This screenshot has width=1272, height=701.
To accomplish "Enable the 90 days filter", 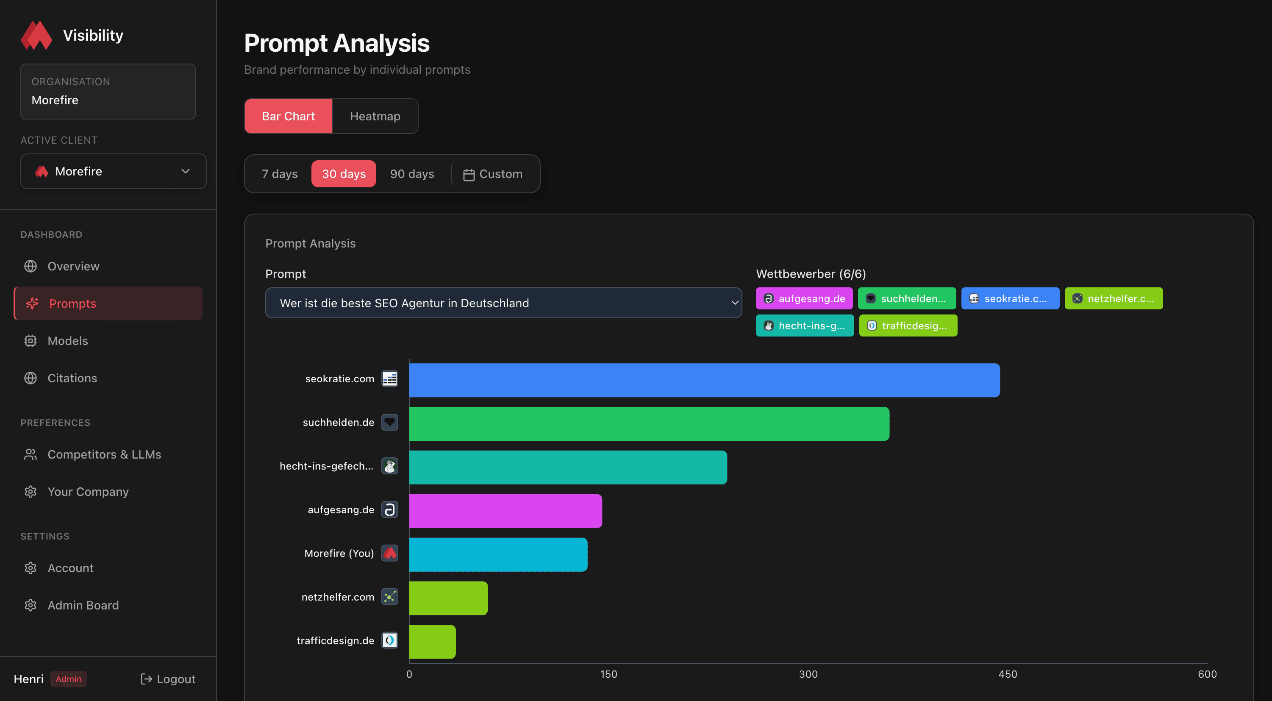I will click(412, 174).
